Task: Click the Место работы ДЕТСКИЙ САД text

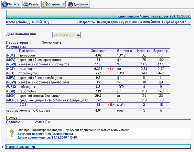Action: point(27,22)
